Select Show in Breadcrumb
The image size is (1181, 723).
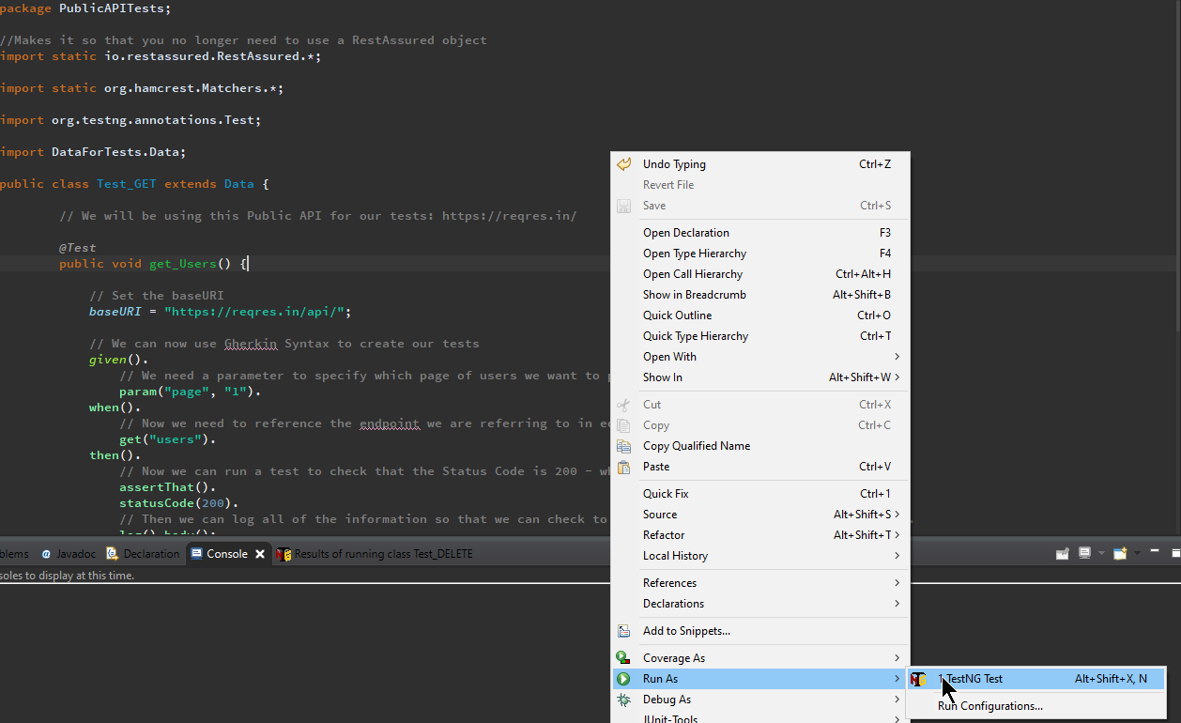click(x=760, y=295)
